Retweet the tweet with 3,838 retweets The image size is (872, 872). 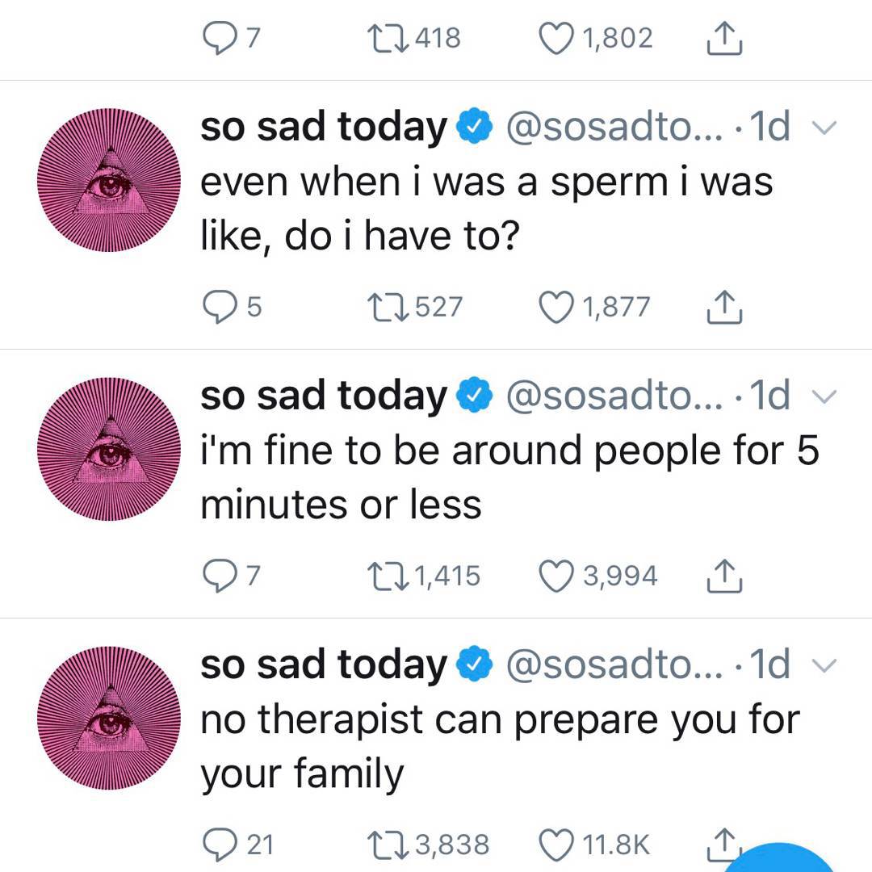(x=391, y=845)
